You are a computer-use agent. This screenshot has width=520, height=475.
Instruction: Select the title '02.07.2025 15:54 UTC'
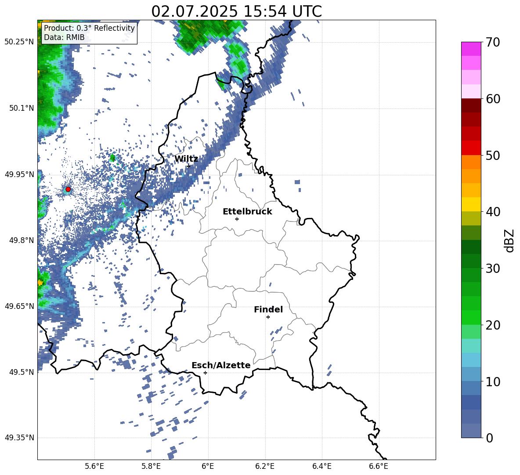pyautogui.click(x=236, y=11)
